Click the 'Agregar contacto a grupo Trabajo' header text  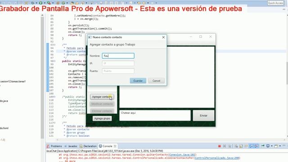click(x=112, y=45)
